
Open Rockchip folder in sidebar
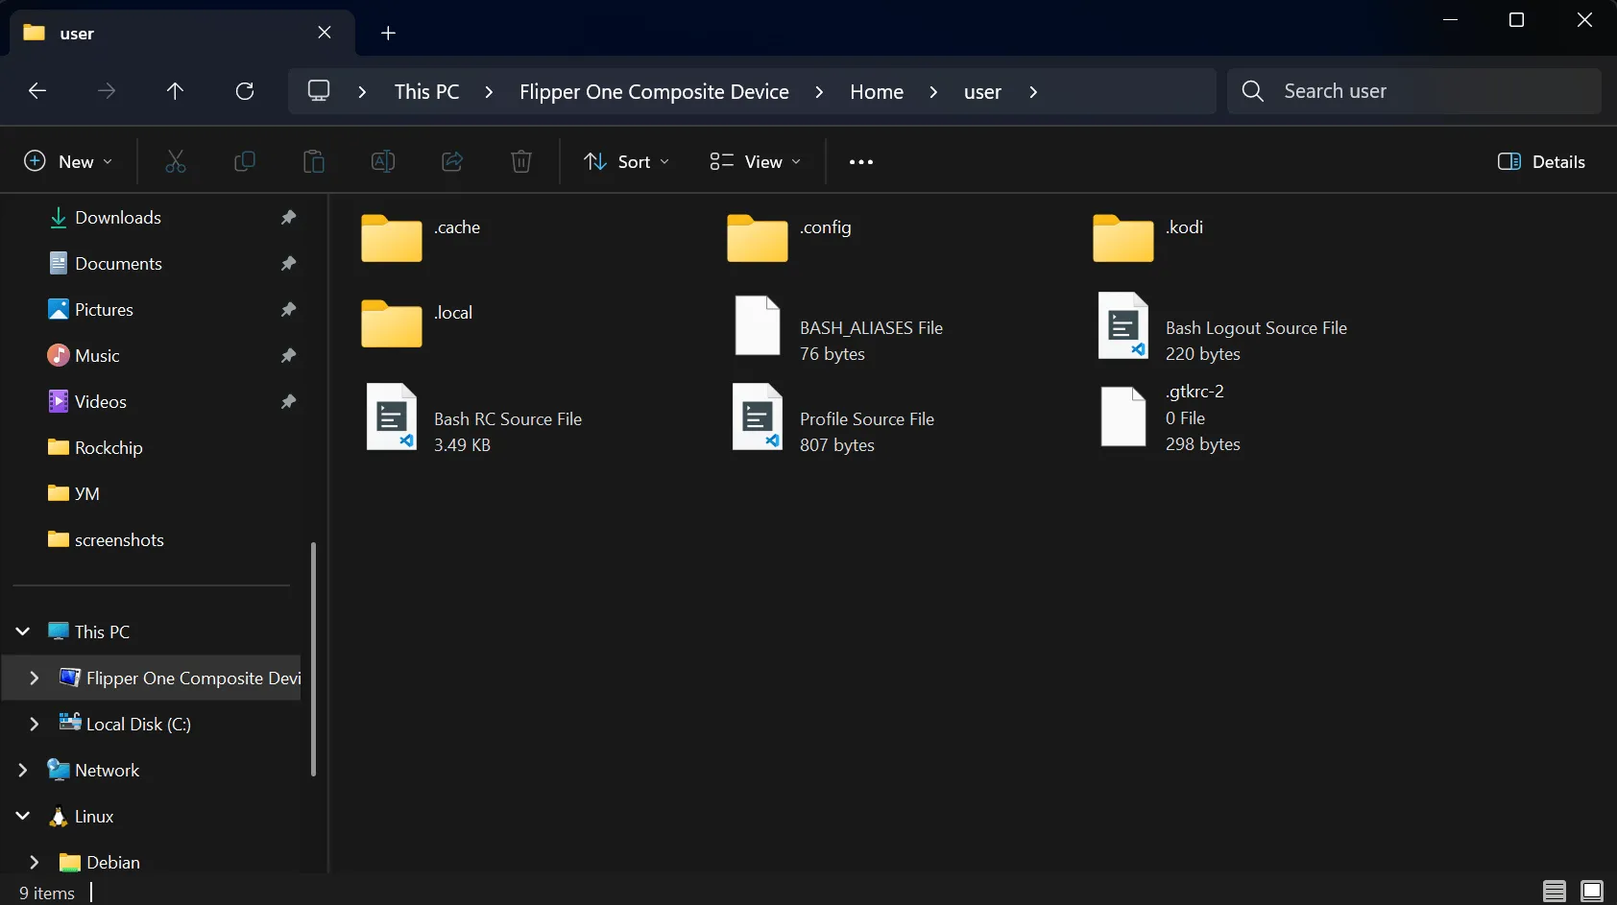tap(109, 448)
